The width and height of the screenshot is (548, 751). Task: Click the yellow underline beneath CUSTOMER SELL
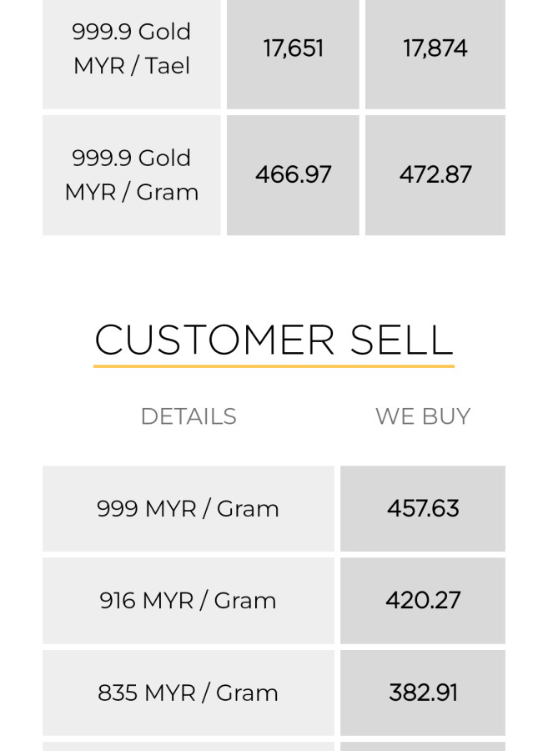coord(274,365)
